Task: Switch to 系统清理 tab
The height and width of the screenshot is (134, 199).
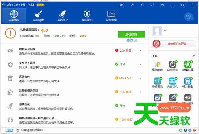Action: point(38,16)
